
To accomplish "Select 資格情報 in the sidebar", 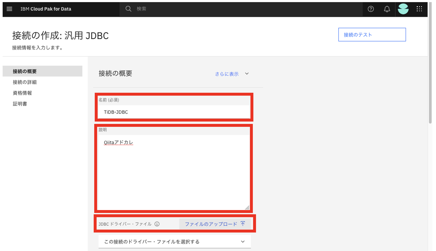I will 22,93.
